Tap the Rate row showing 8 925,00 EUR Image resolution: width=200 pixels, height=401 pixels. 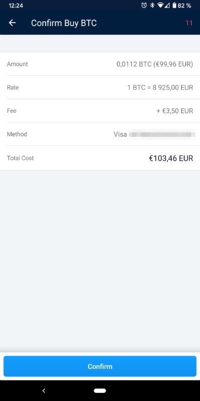[x=100, y=87]
